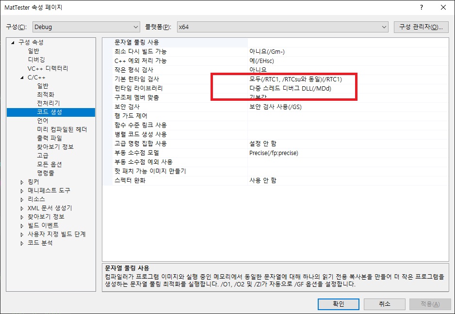This screenshot has height=314, width=455.
Task: Select 미리 컴파일된 헤더 tree item
Action: [x=62, y=129]
